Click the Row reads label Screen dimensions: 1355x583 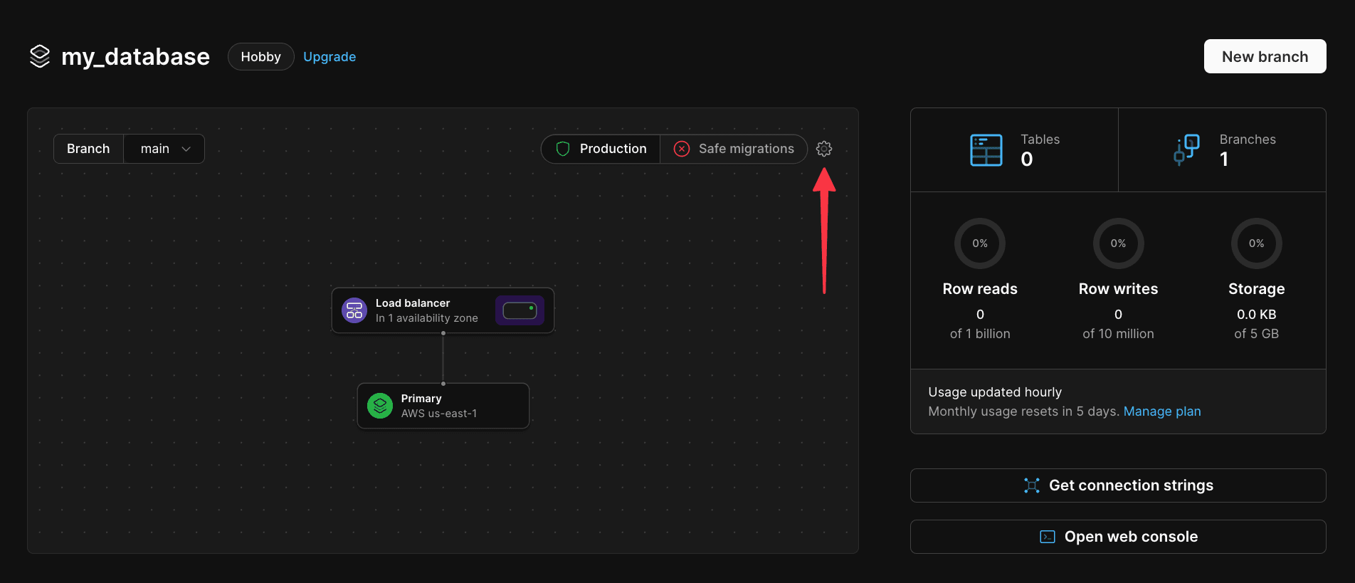[x=980, y=289]
